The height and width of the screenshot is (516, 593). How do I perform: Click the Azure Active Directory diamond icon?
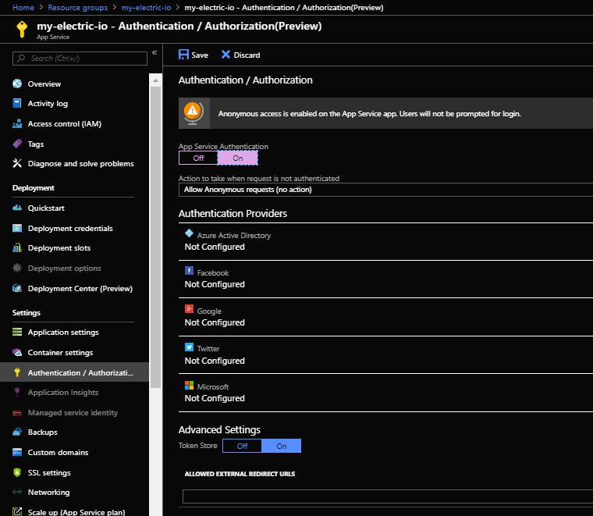[189, 233]
